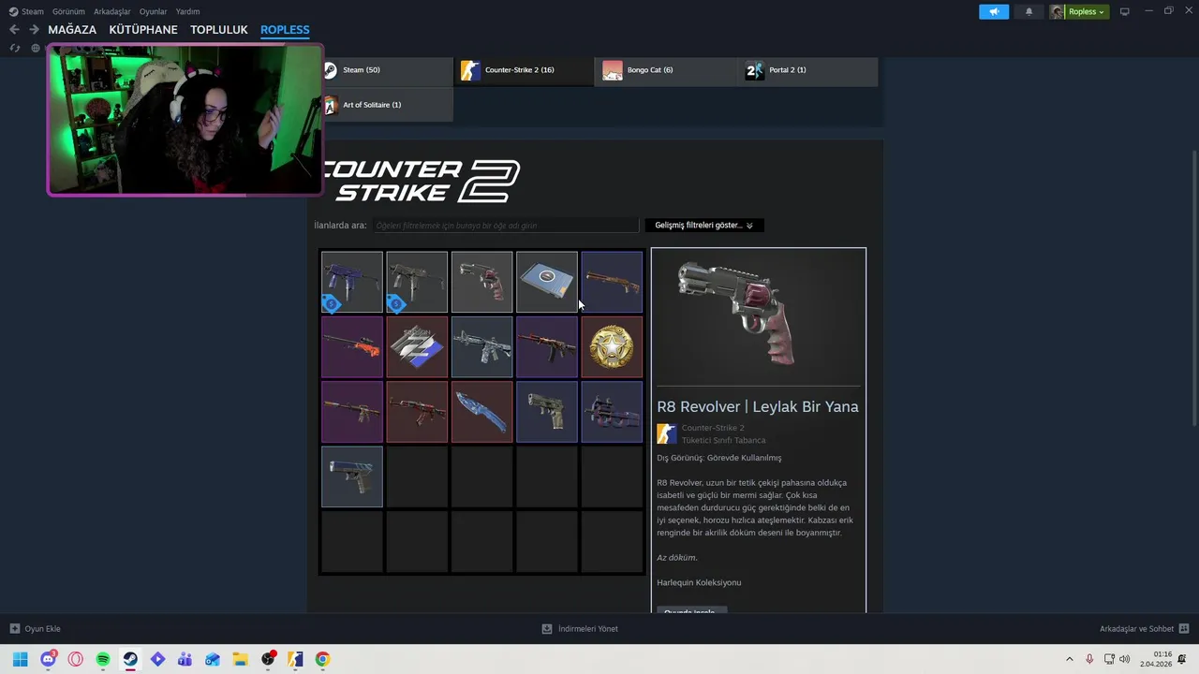The height and width of the screenshot is (674, 1199).
Task: Open Spotify from the taskbar
Action: [103, 659]
